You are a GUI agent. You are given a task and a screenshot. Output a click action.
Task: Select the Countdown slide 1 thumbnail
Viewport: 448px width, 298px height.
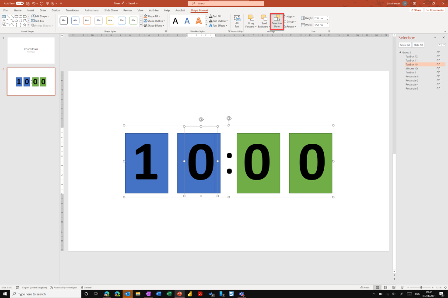[31, 50]
